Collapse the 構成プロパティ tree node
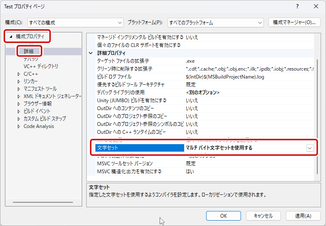The height and width of the screenshot is (226, 326). tap(11, 37)
